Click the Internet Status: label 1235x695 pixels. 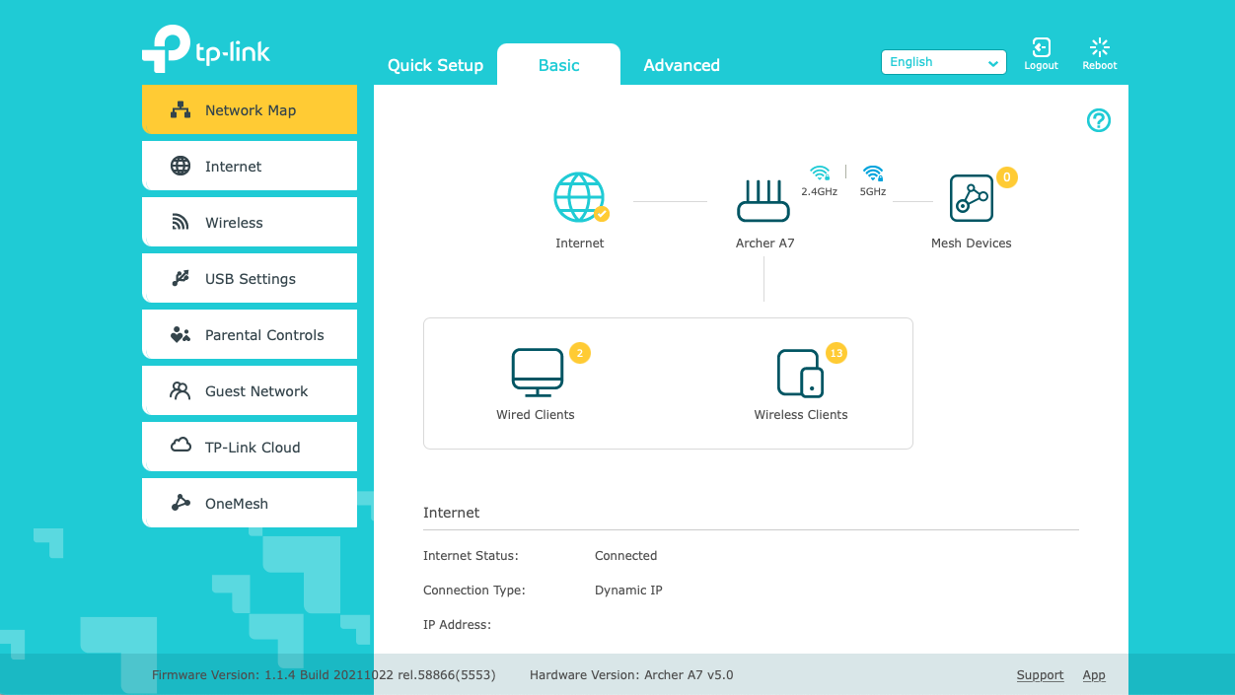pyautogui.click(x=471, y=556)
